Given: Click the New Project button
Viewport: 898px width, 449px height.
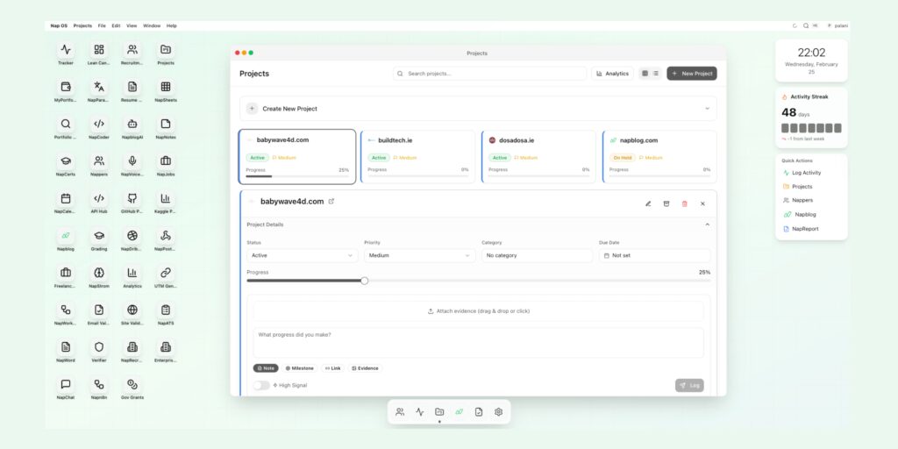Looking at the screenshot, I should pyautogui.click(x=692, y=74).
